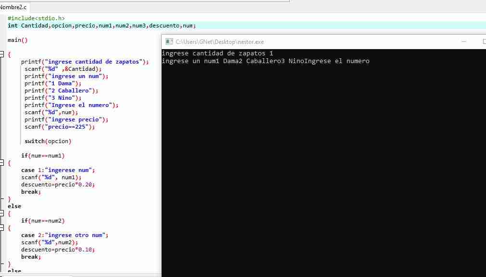The image size is (486, 277).
Task: Click the printf "2 Caballero" line
Action: tap(62, 91)
